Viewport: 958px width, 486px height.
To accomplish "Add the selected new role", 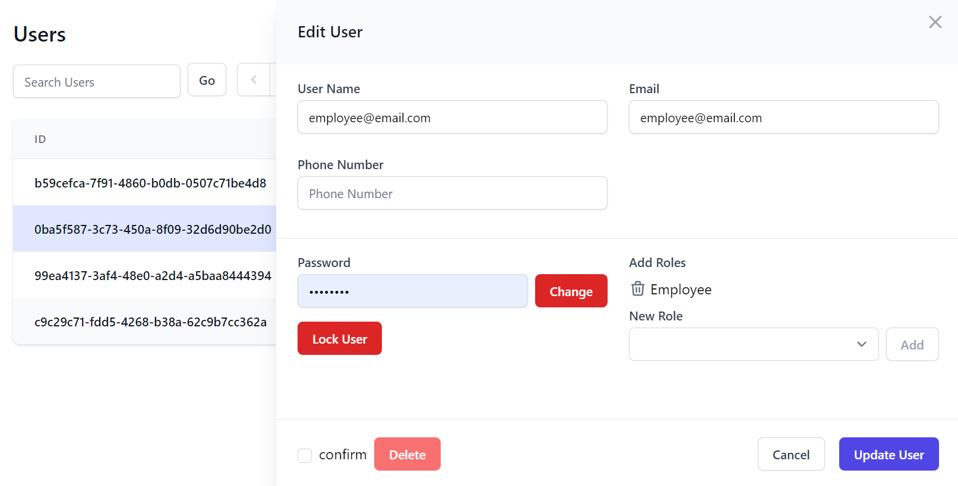I will 912,344.
